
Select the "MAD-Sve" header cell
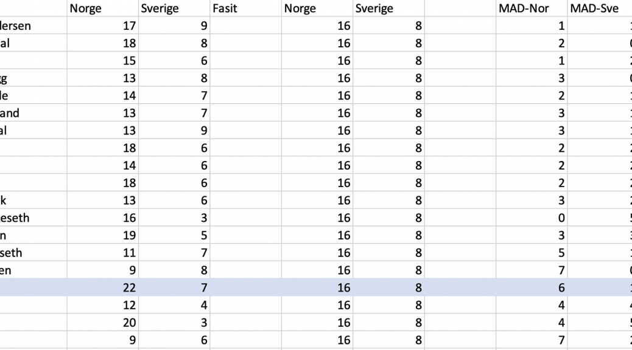(599, 9)
